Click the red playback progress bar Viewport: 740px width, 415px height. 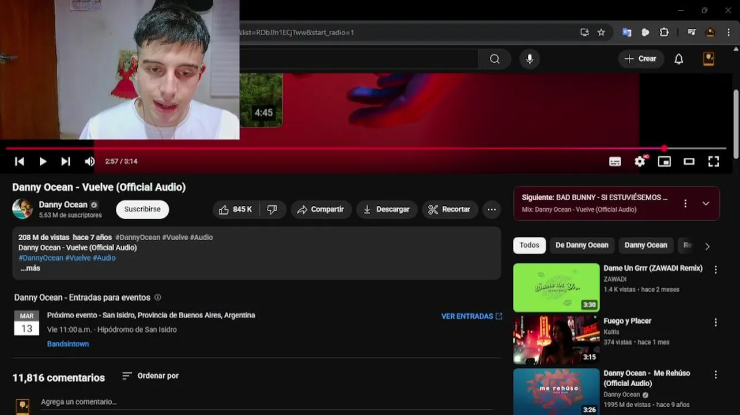[365, 149]
